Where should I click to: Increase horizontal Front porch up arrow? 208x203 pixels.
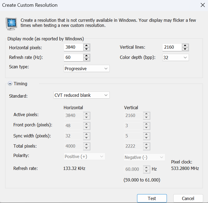coord(87,124)
